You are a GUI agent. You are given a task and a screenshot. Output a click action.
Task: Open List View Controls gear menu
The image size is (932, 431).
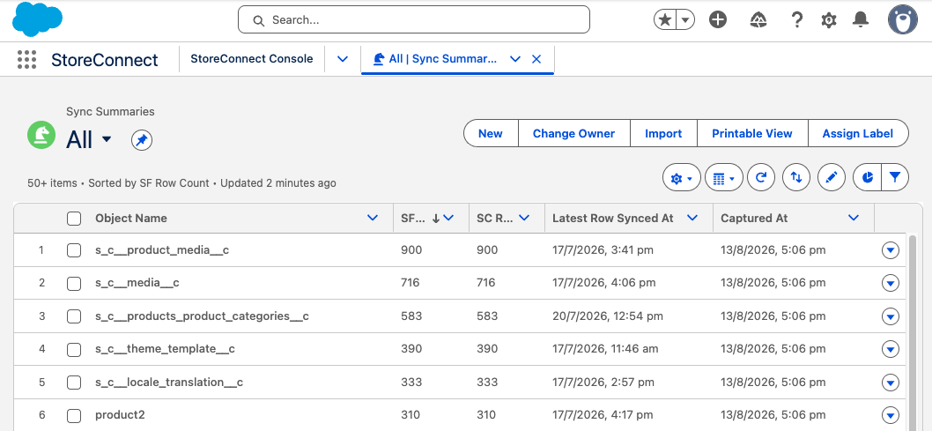(x=681, y=177)
